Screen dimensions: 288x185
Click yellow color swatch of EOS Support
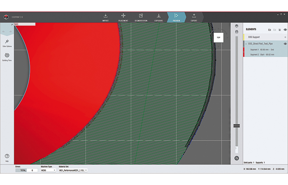coord(244,37)
